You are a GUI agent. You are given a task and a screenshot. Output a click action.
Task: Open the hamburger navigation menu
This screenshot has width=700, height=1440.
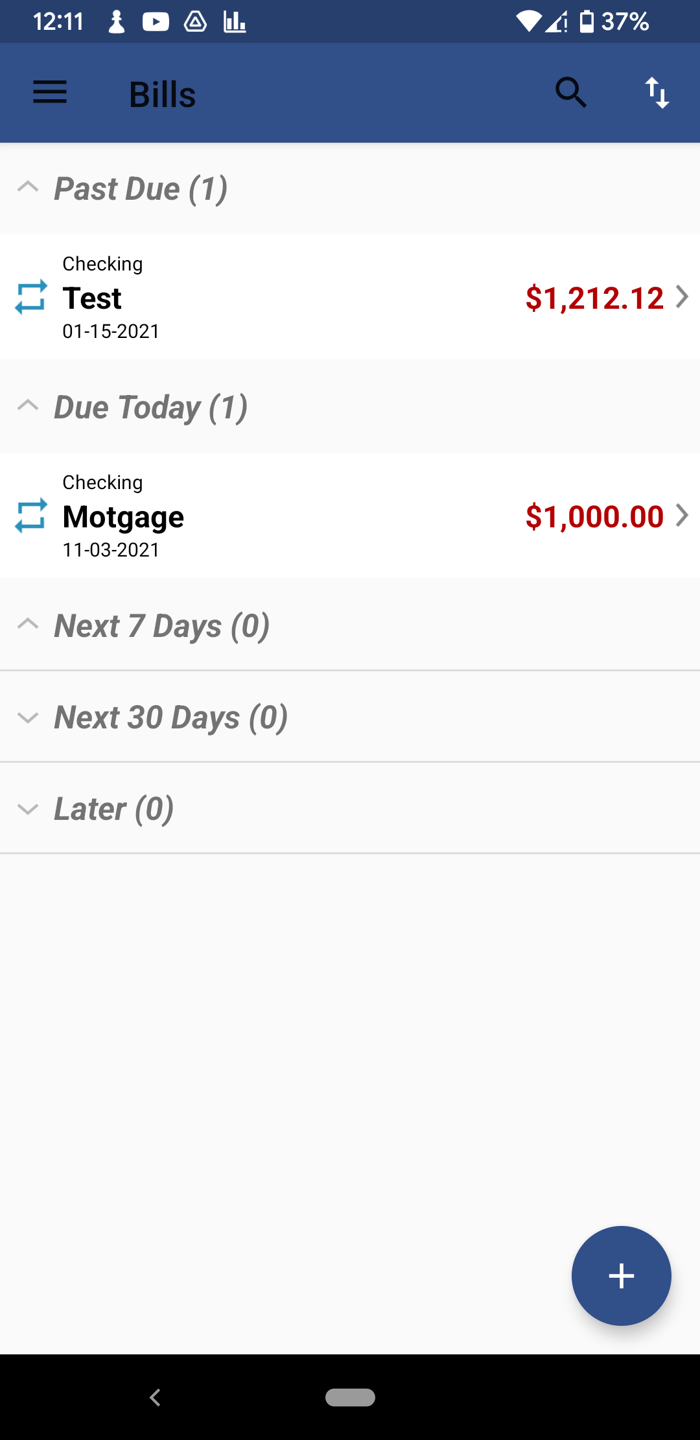pos(50,92)
